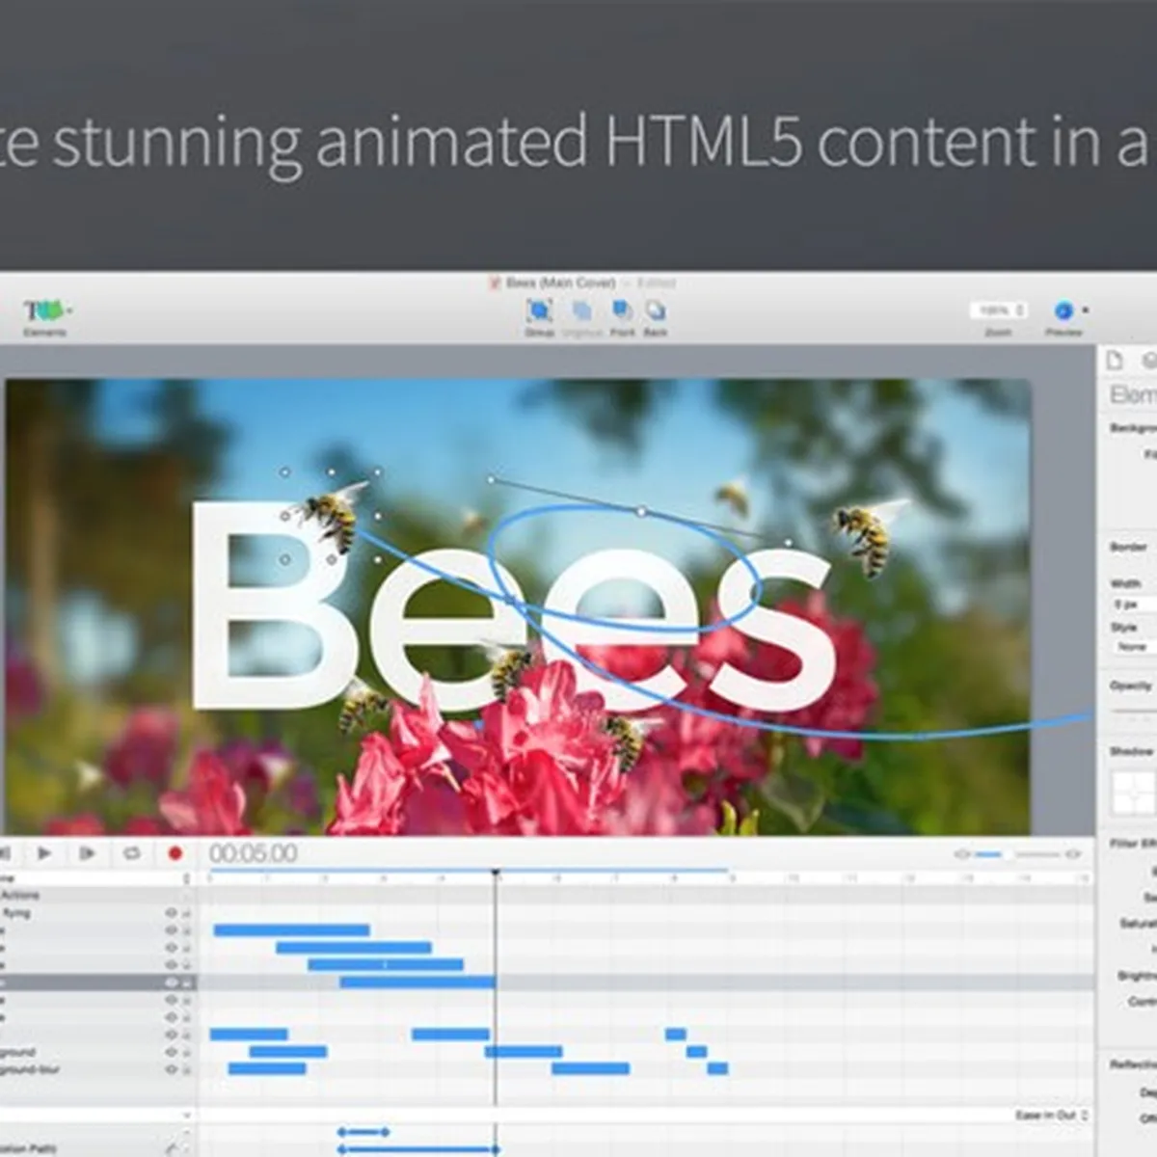1157x1157 pixels.
Task: Open the Zoom percentage popup
Action: [998, 310]
